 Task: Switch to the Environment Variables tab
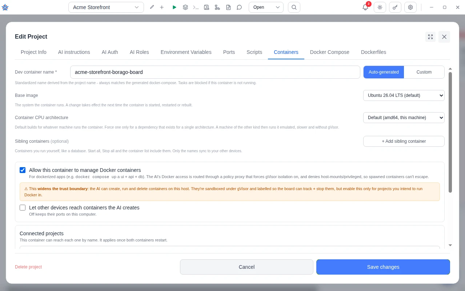click(x=186, y=52)
